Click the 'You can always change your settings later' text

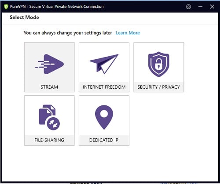[68, 33]
